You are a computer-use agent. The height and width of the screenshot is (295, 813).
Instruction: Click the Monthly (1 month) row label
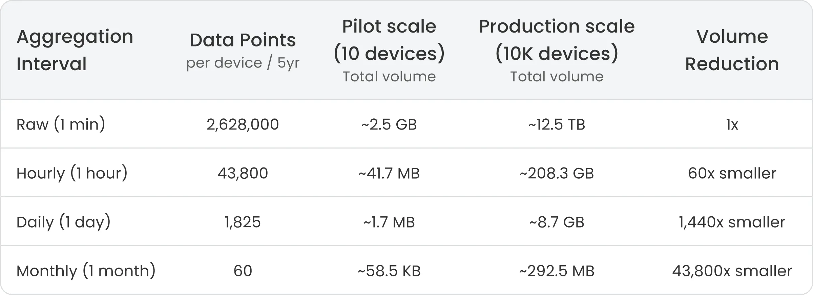click(x=86, y=271)
